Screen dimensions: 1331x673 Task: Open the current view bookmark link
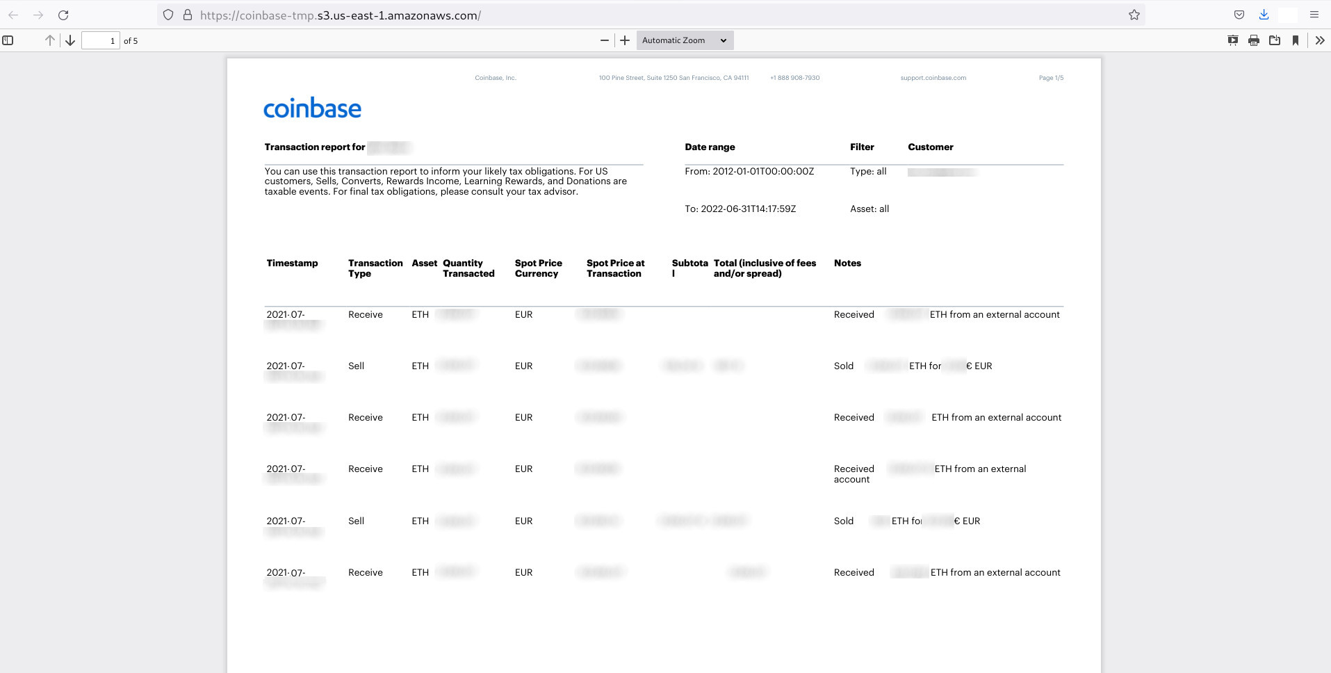(1296, 40)
